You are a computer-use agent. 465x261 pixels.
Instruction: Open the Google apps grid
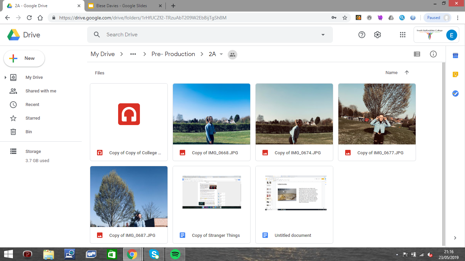coord(403,35)
